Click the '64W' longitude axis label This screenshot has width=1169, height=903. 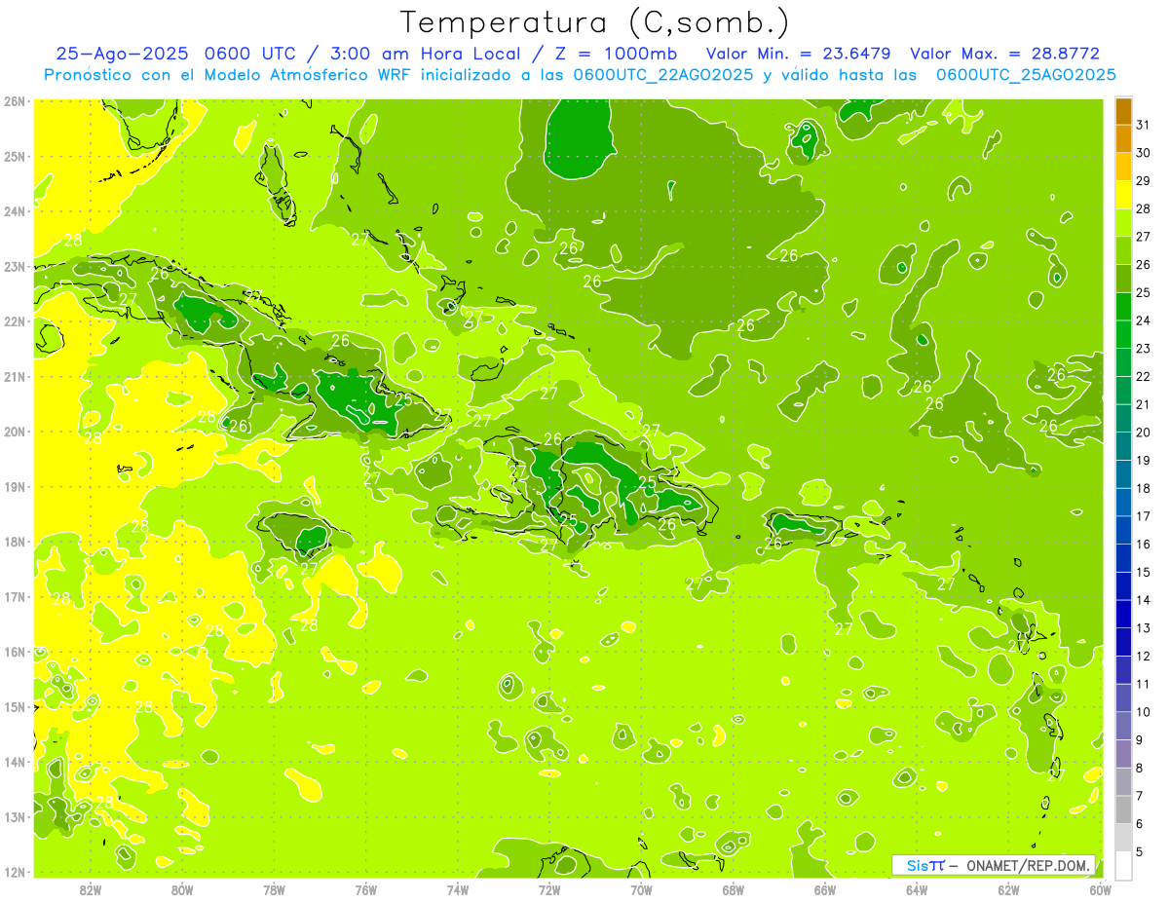pos(917,889)
